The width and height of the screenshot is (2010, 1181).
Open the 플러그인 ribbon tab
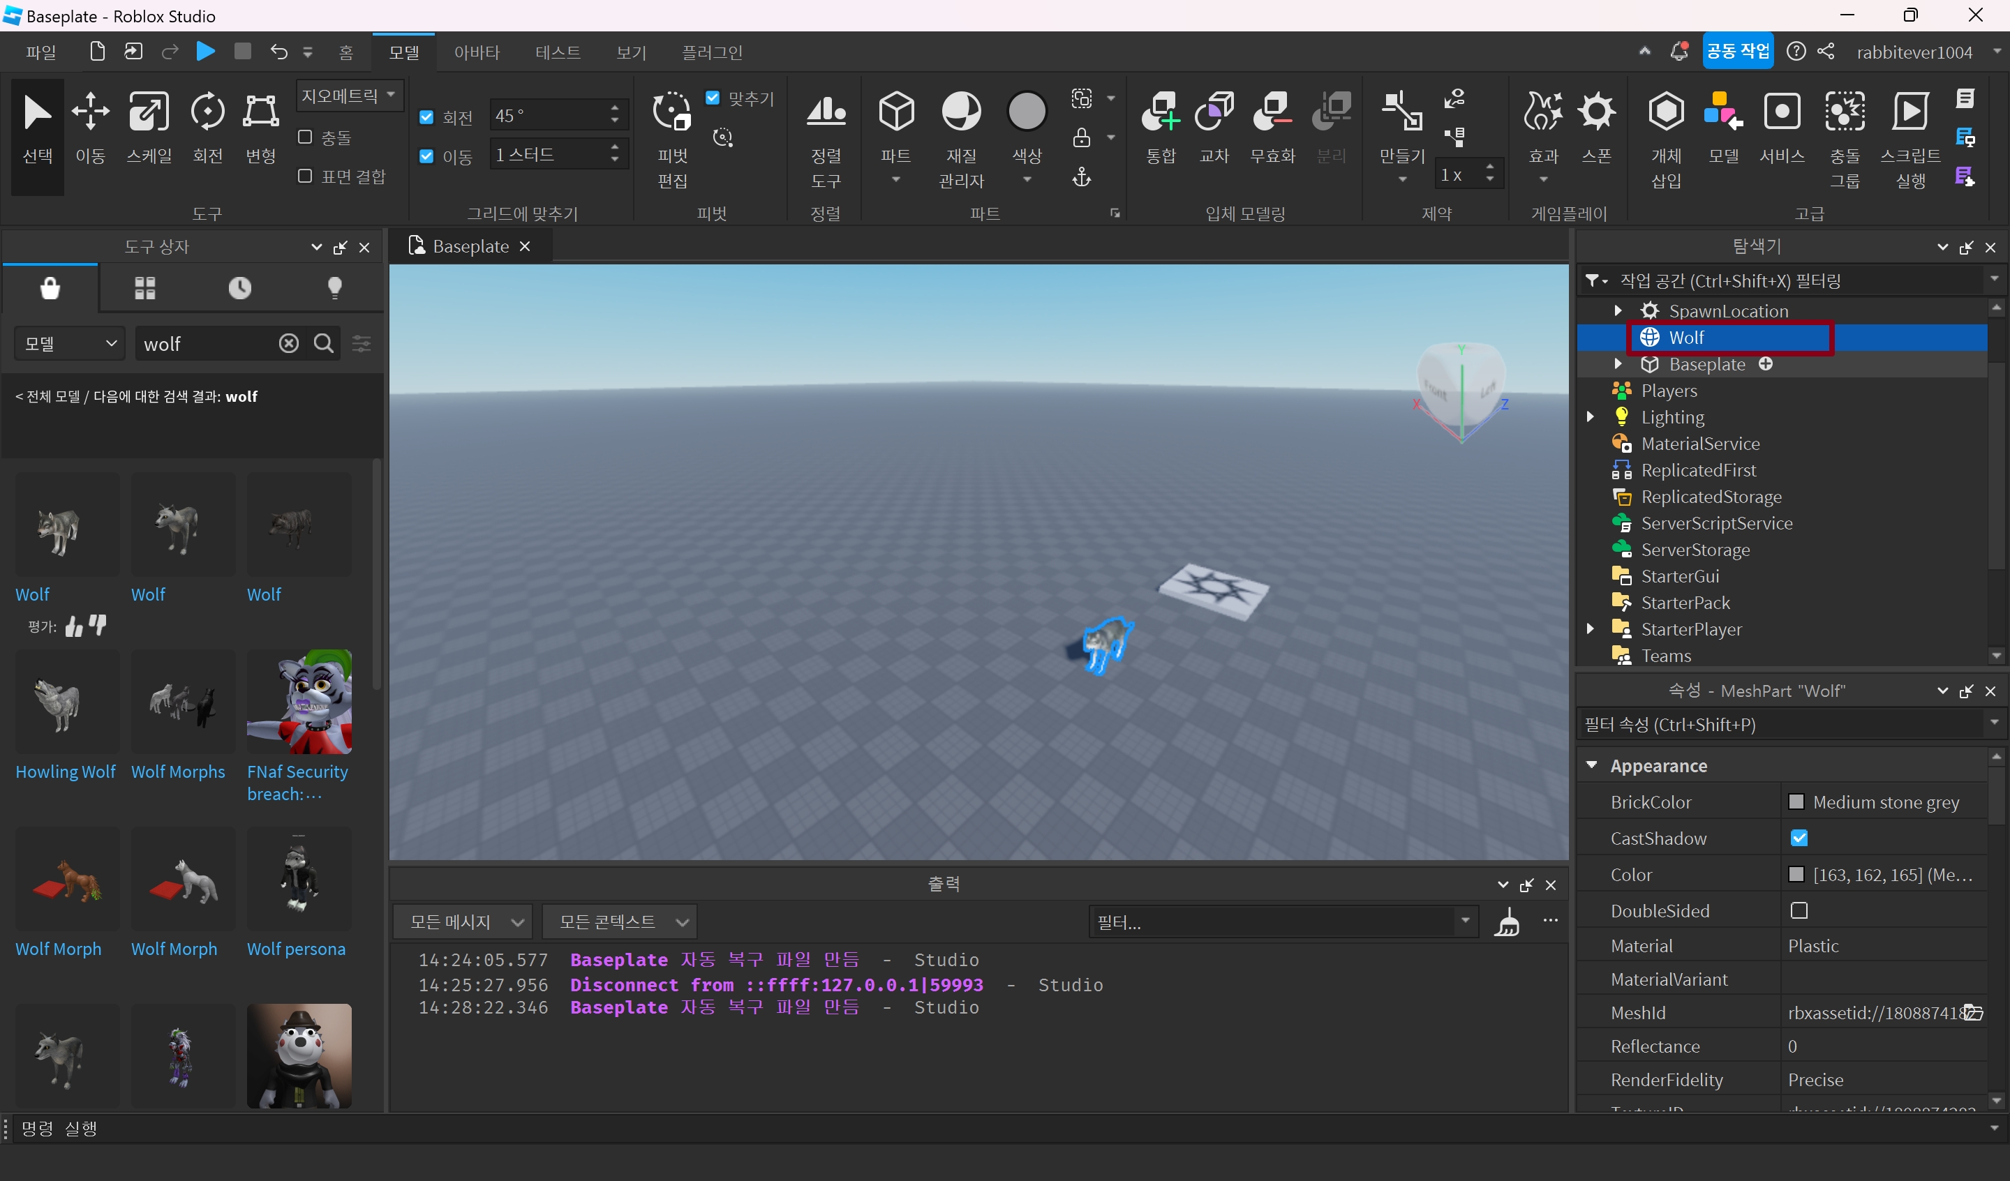[x=711, y=52]
